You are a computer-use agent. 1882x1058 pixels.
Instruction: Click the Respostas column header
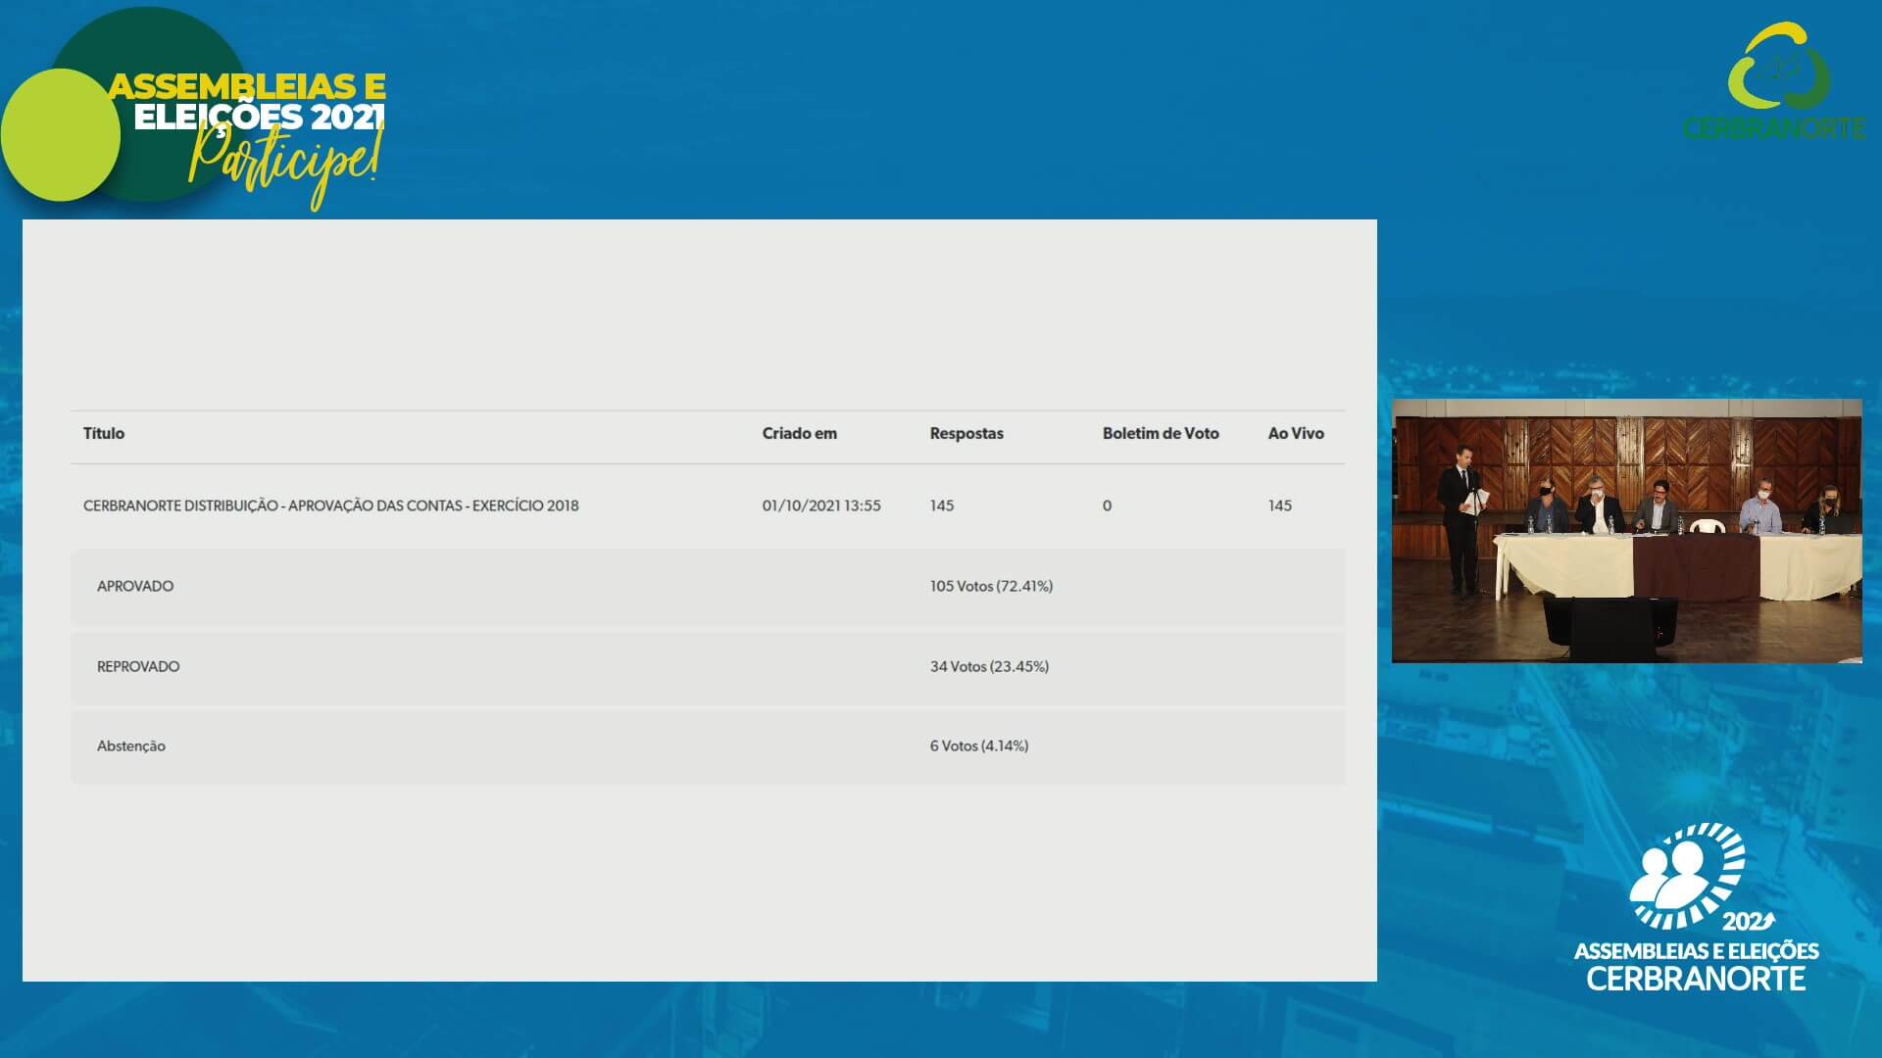[966, 433]
